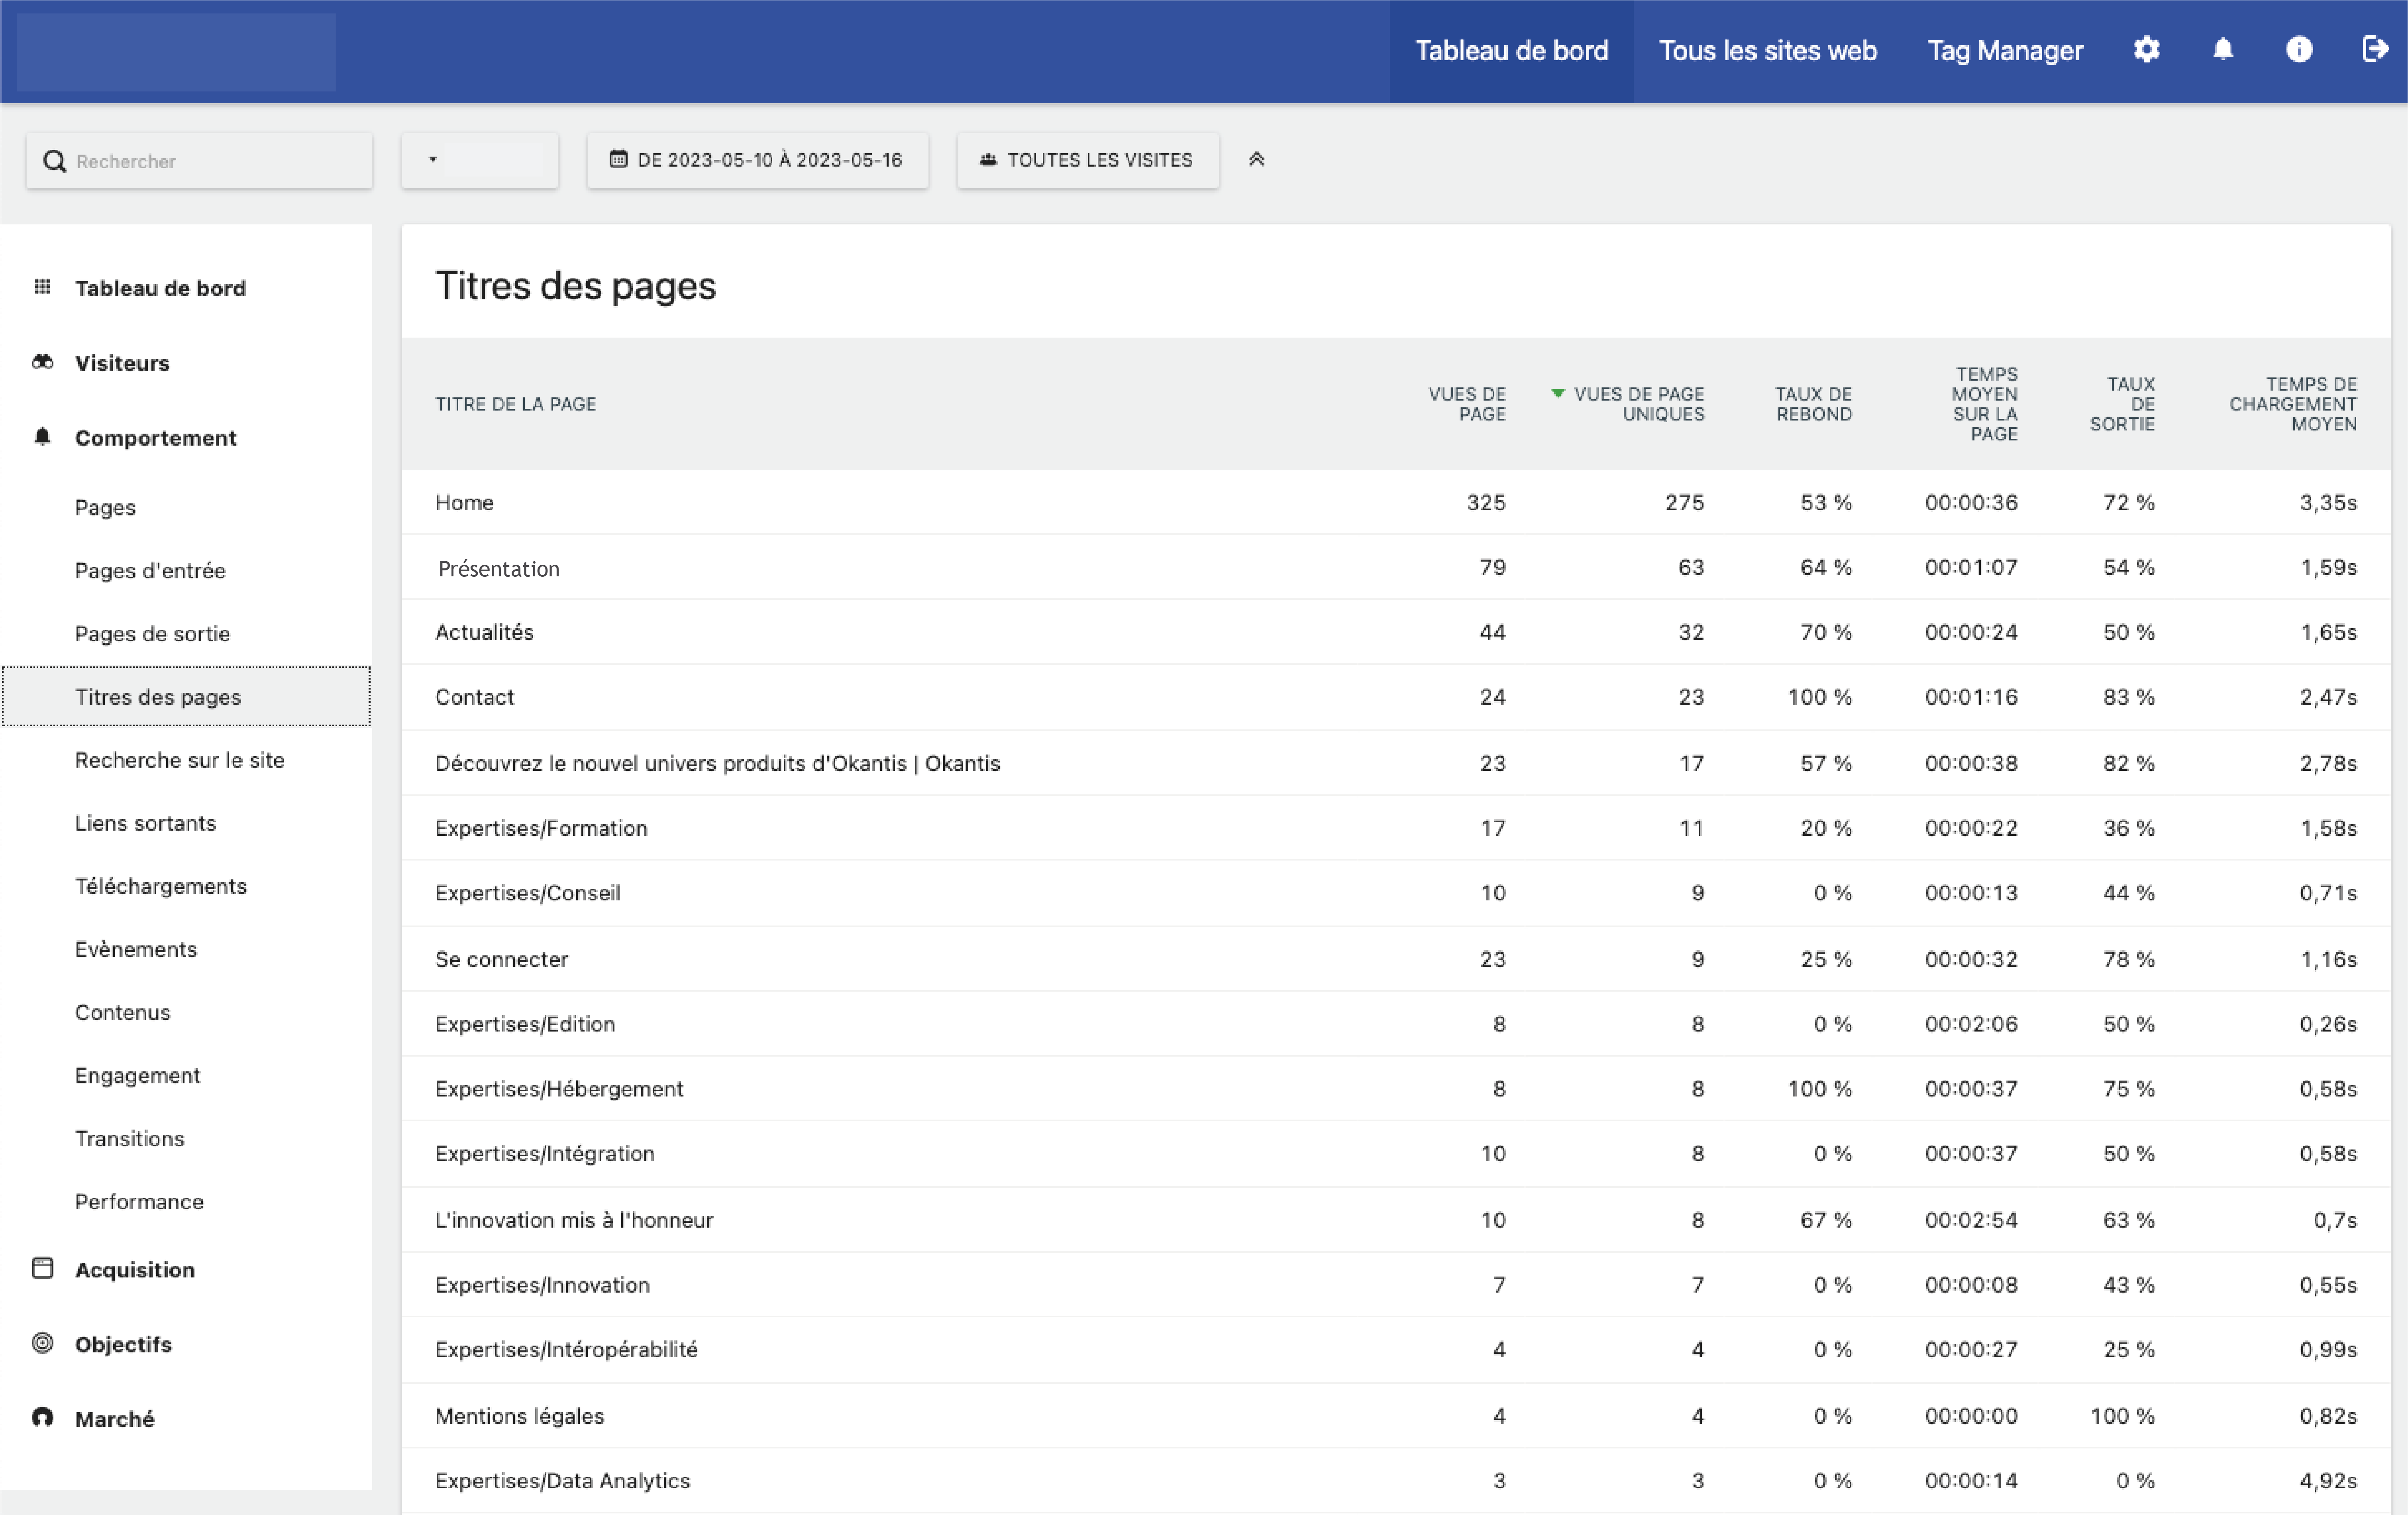Click the Contact row title
Viewport: 2408px width, 1515px height.
[x=474, y=697]
